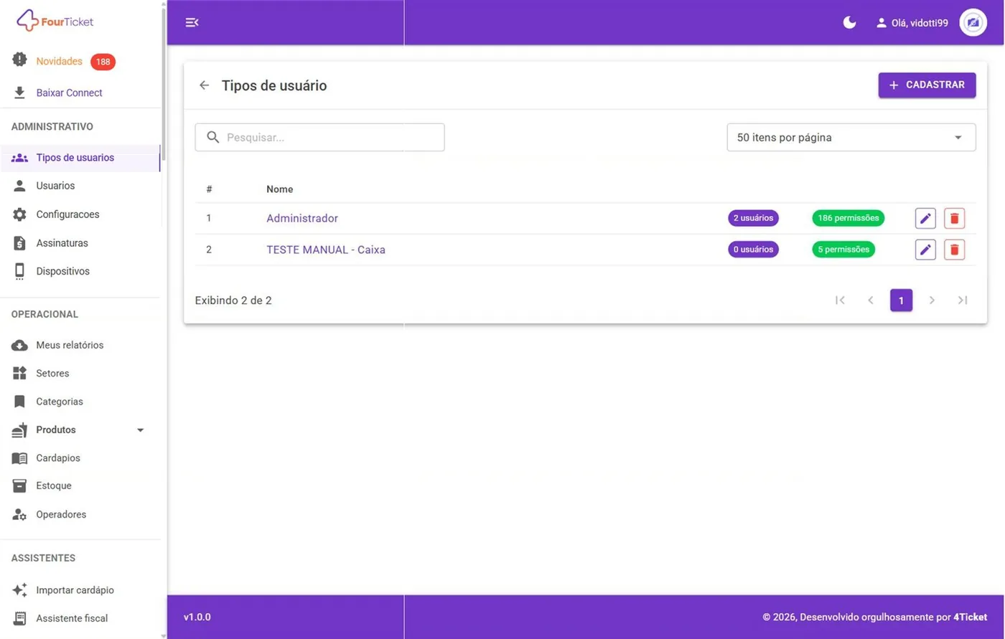Open Configuracoes settings page
The height and width of the screenshot is (639, 1005).
pos(67,214)
